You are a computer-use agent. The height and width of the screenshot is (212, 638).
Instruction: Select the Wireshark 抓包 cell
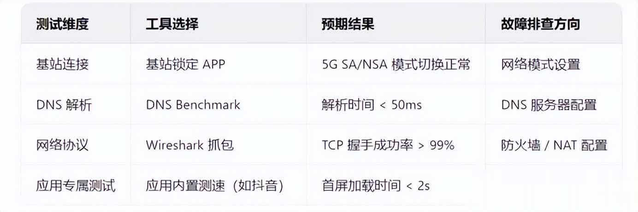pyautogui.click(x=190, y=145)
